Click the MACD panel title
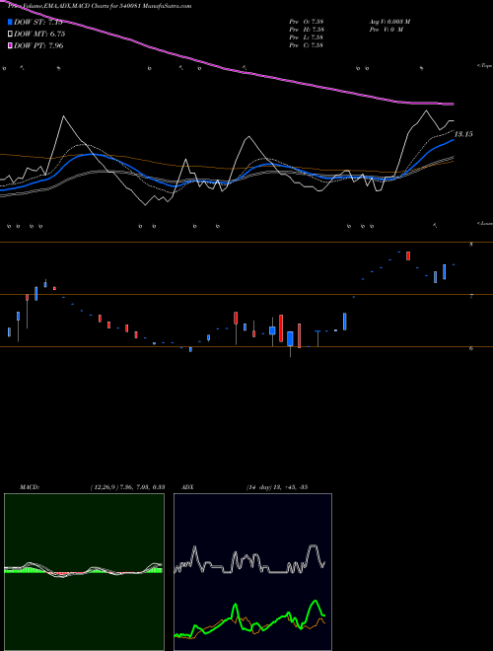The image size is (493, 651). coord(30,487)
